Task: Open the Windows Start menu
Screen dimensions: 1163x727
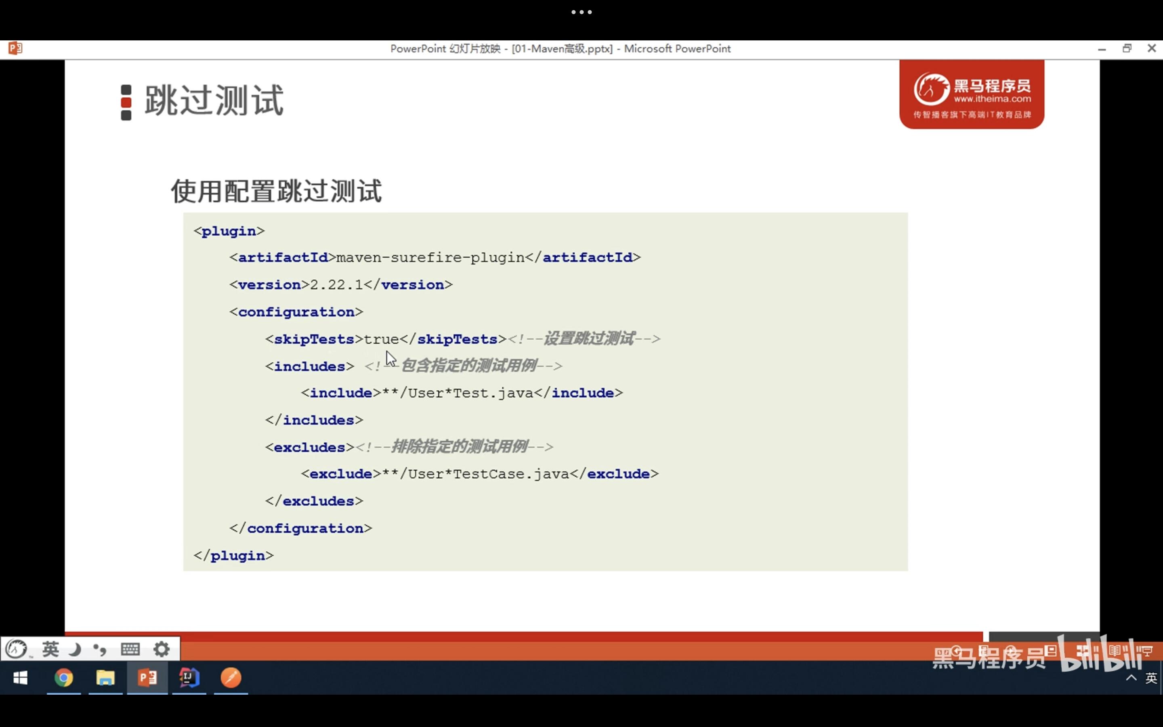Action: pos(20,678)
